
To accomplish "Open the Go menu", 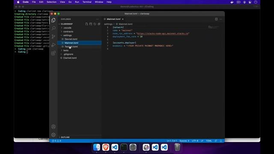I will click(70, 2).
